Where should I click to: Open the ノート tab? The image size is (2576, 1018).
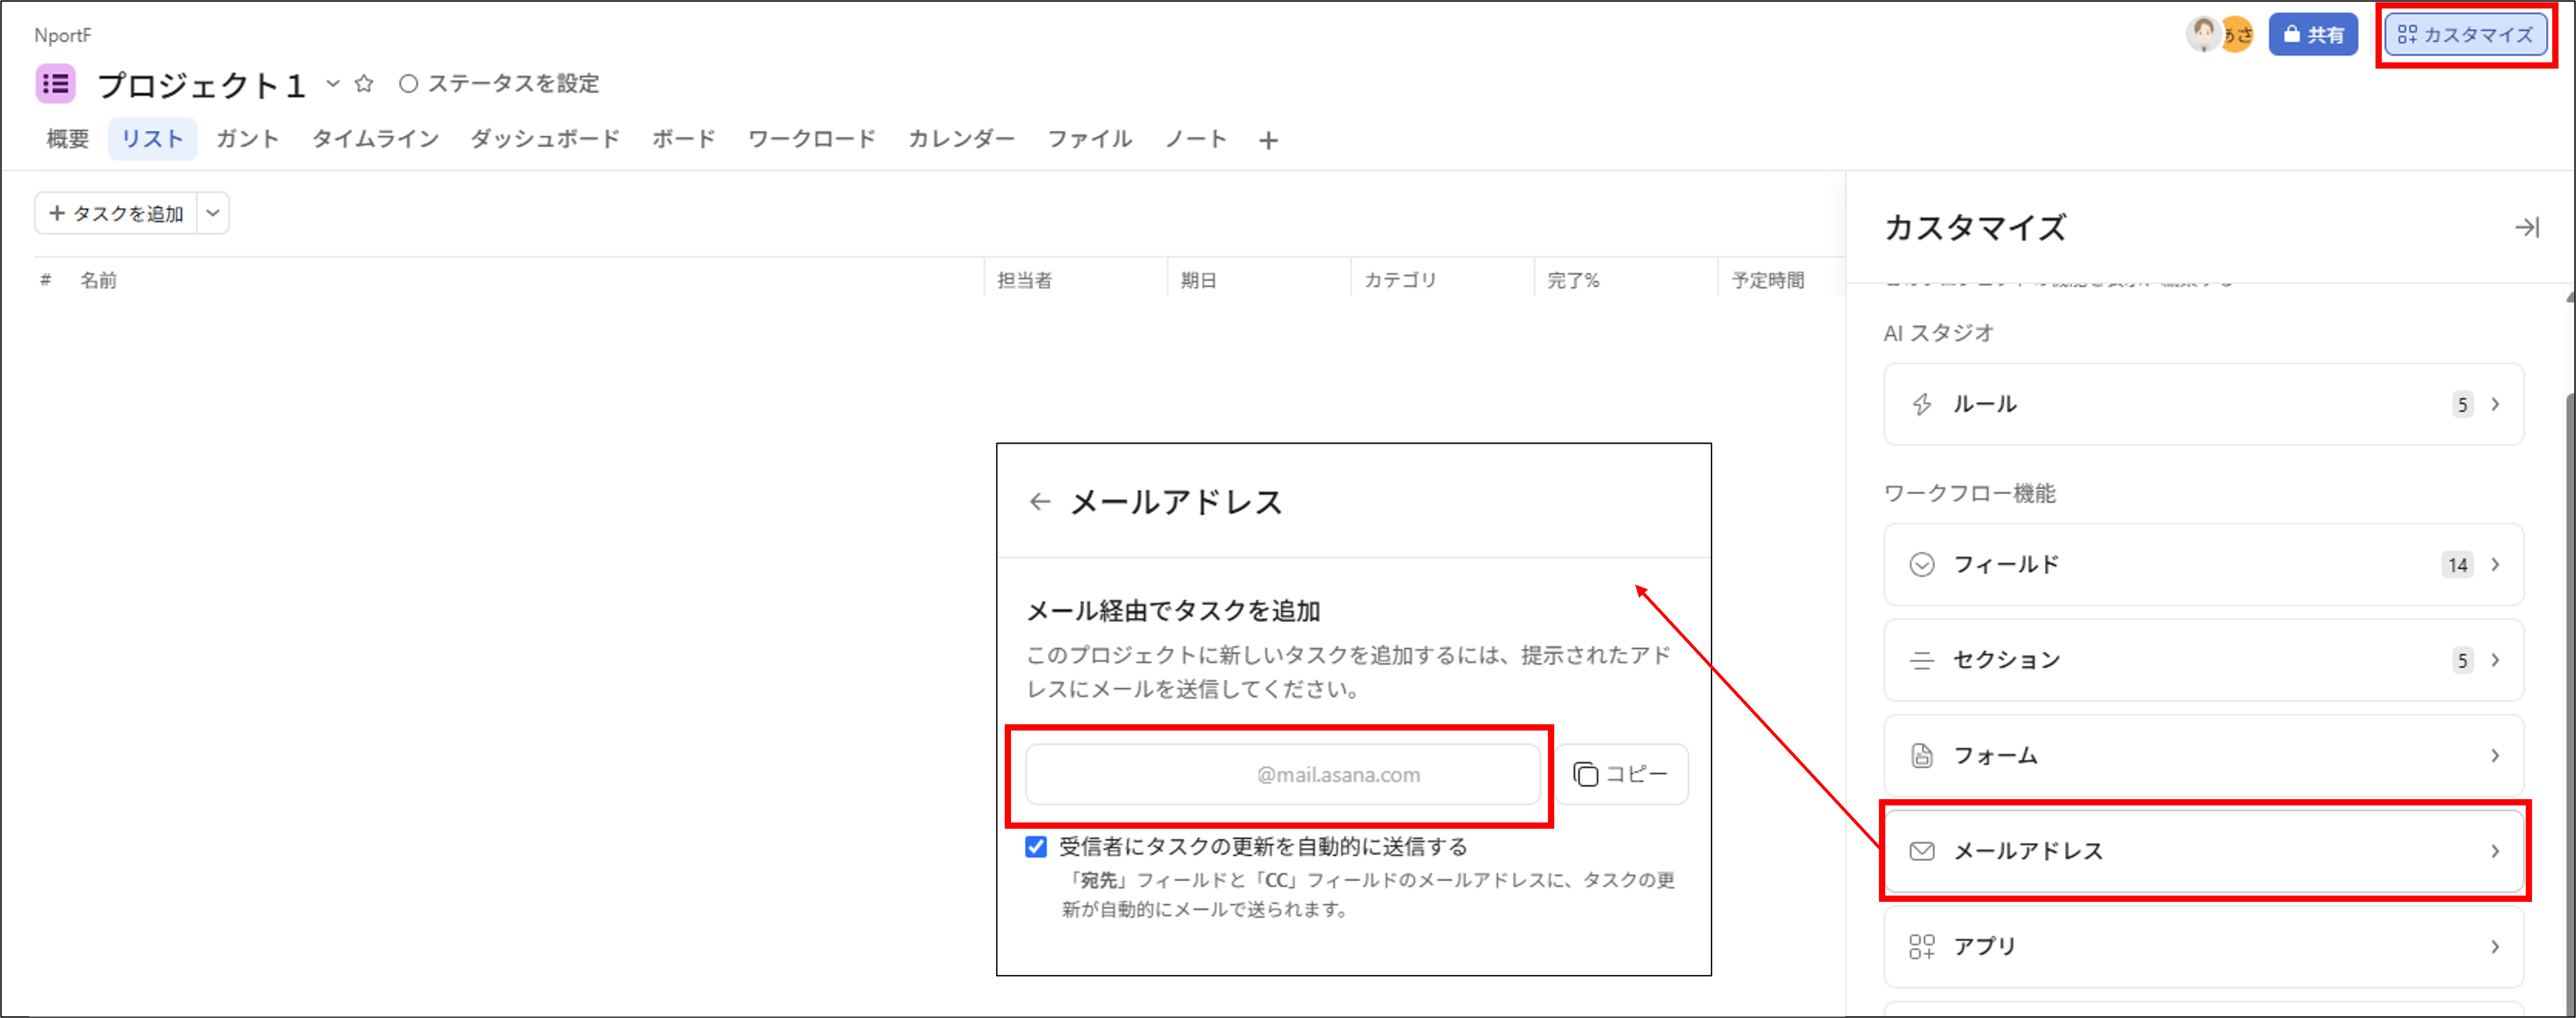tap(1196, 139)
